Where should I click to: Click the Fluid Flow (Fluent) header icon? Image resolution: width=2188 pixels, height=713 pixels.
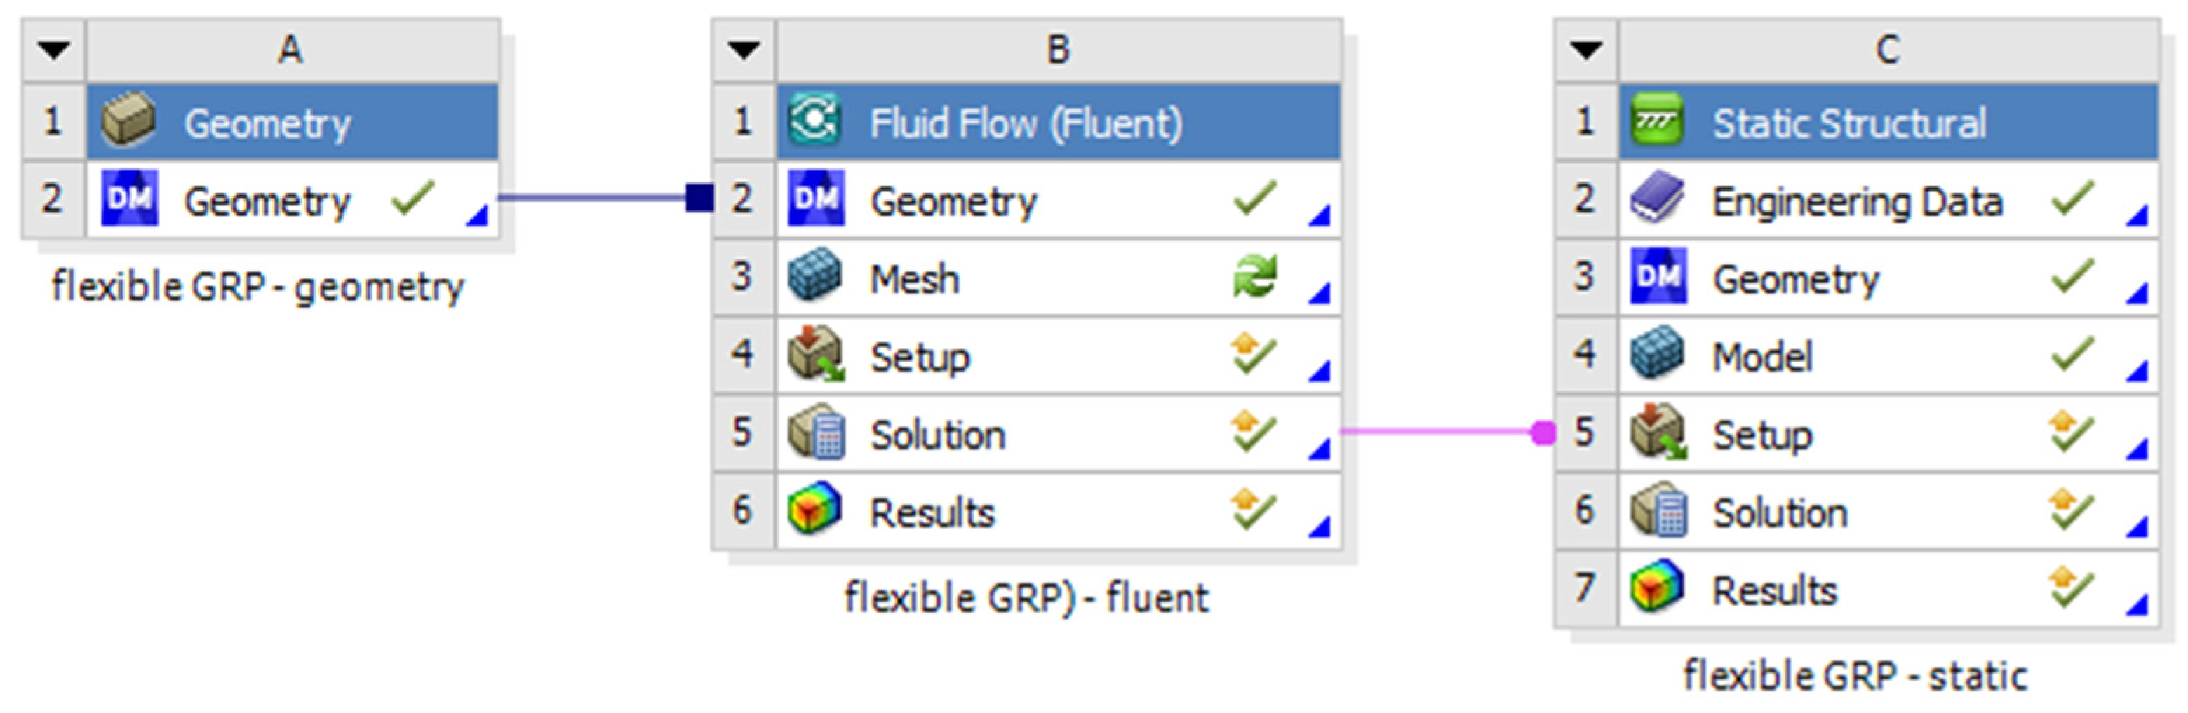click(814, 121)
